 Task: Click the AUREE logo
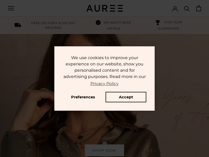coord(104,8)
